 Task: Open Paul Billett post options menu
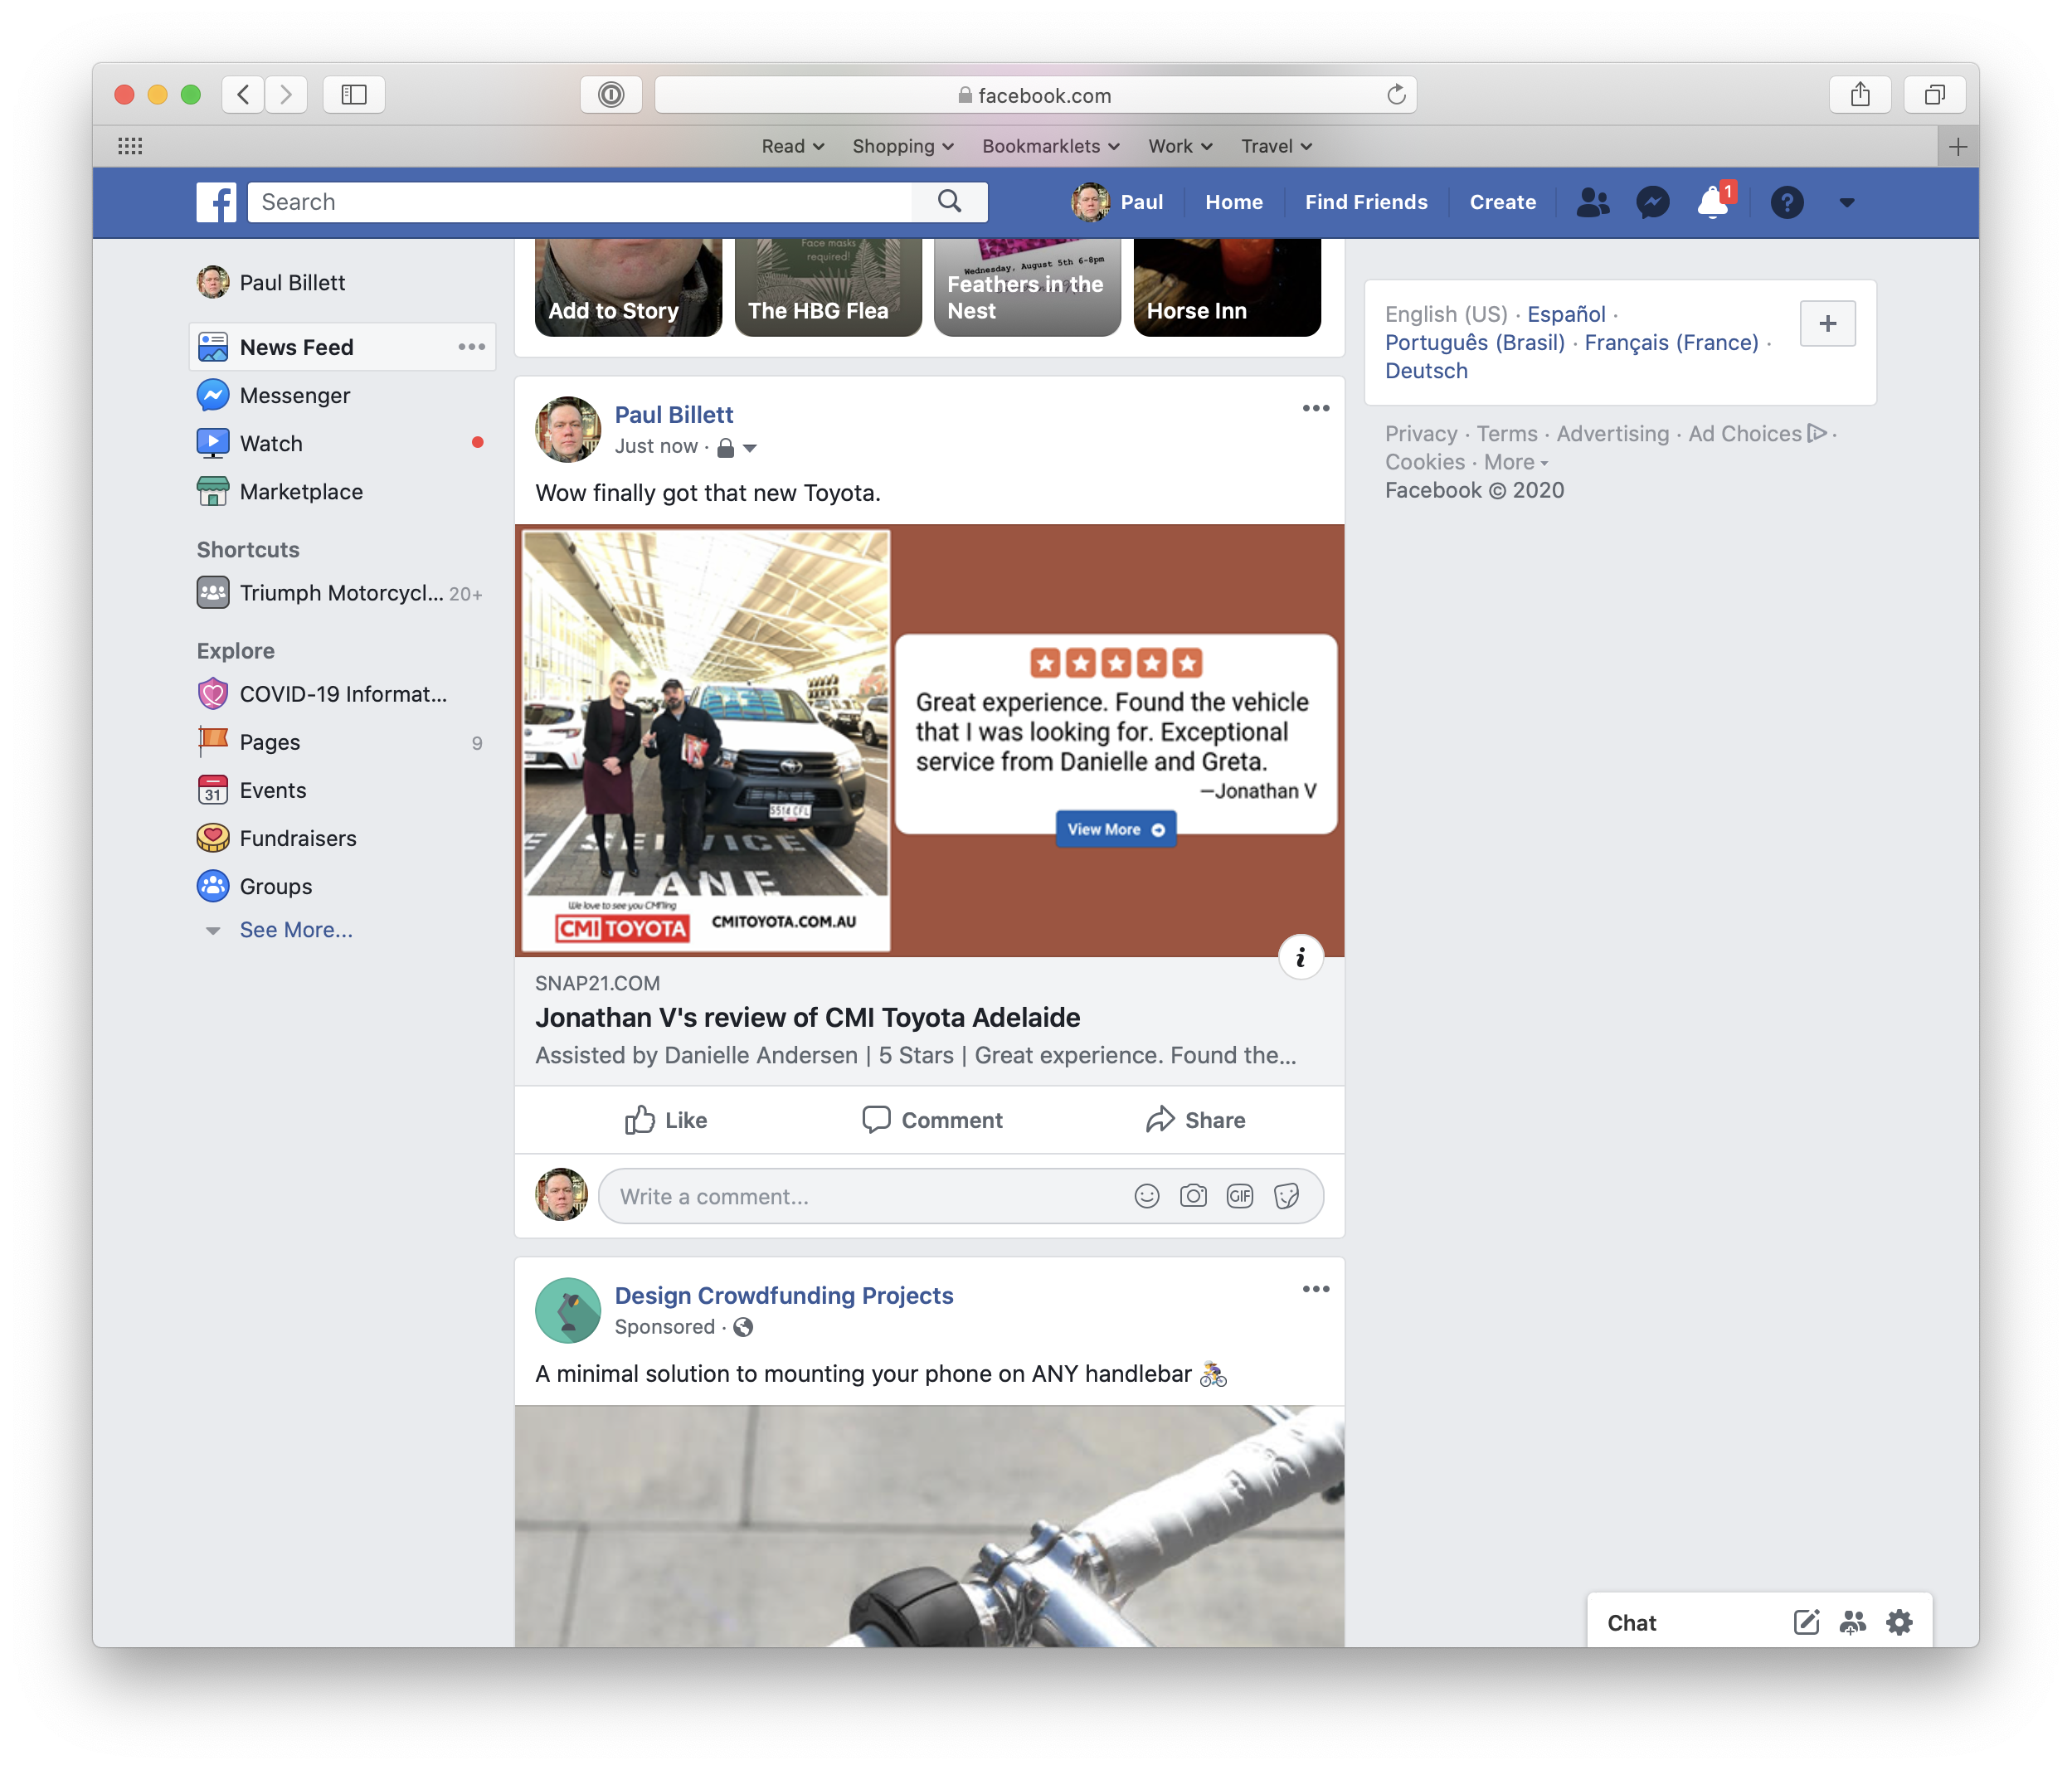click(x=1316, y=408)
